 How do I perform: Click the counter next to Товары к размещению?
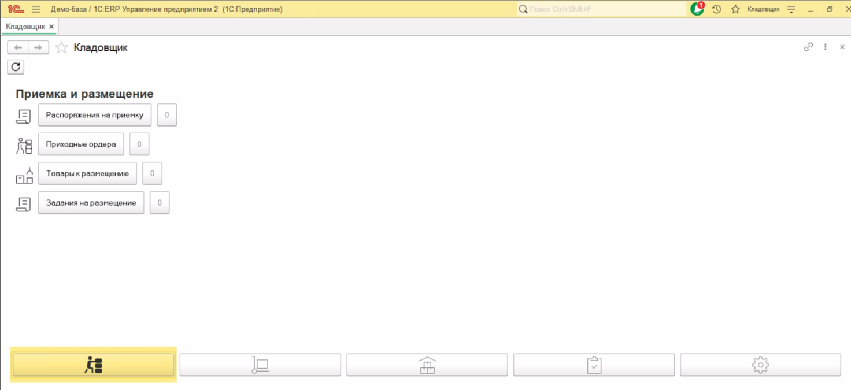pyautogui.click(x=153, y=173)
